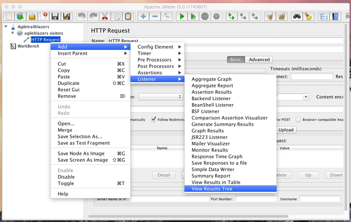Click the Toggle toolbar icon
Image resolution: width=351 pixels, height=222 pixels.
click(166, 16)
